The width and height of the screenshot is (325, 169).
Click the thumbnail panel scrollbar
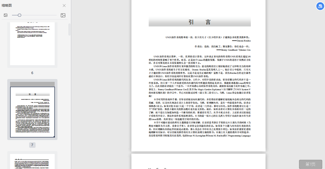69,30
